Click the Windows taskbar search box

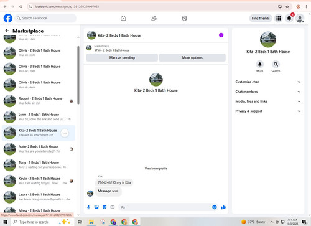[43, 222]
